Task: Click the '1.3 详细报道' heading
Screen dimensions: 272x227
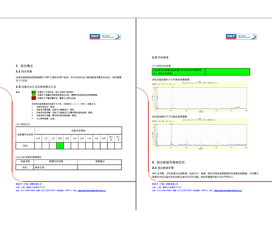Action: (x=161, y=58)
